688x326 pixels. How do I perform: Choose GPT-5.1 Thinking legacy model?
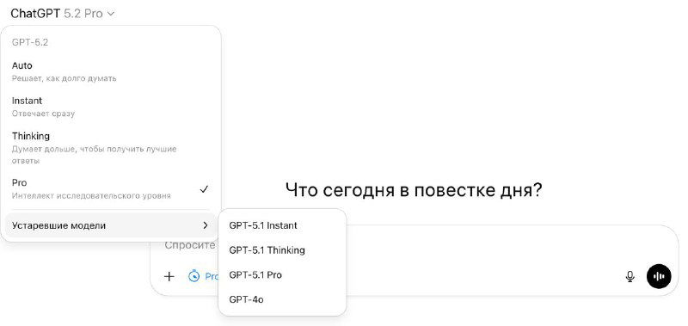click(282, 250)
